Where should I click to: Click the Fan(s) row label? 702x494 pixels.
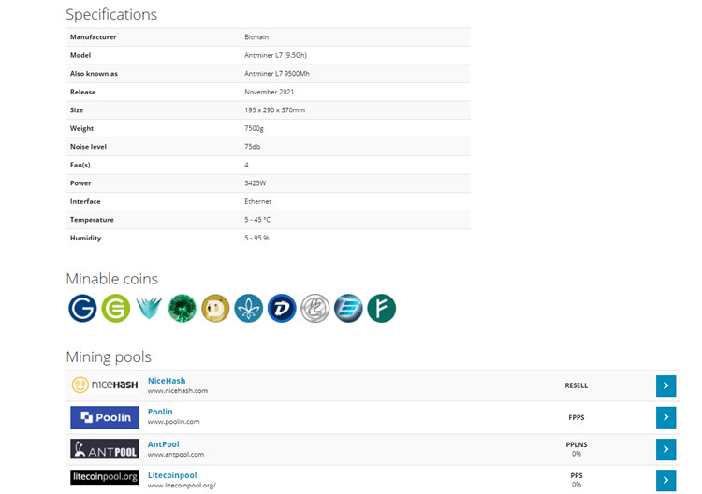[80, 165]
